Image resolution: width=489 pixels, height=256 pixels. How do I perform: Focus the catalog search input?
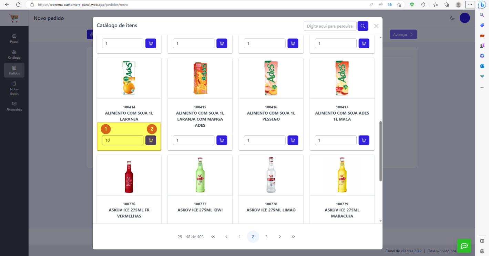pyautogui.click(x=330, y=26)
